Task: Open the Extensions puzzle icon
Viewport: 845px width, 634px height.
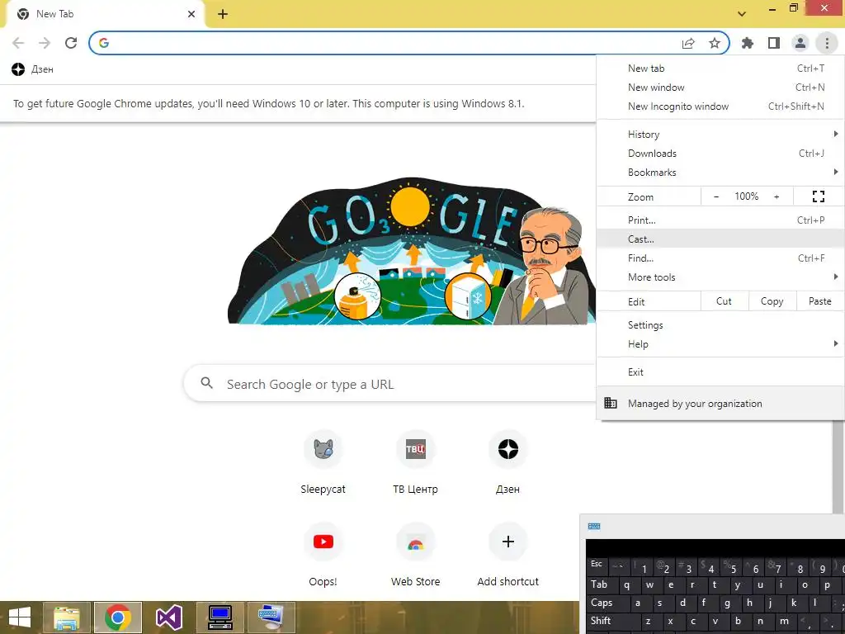Action: point(748,43)
